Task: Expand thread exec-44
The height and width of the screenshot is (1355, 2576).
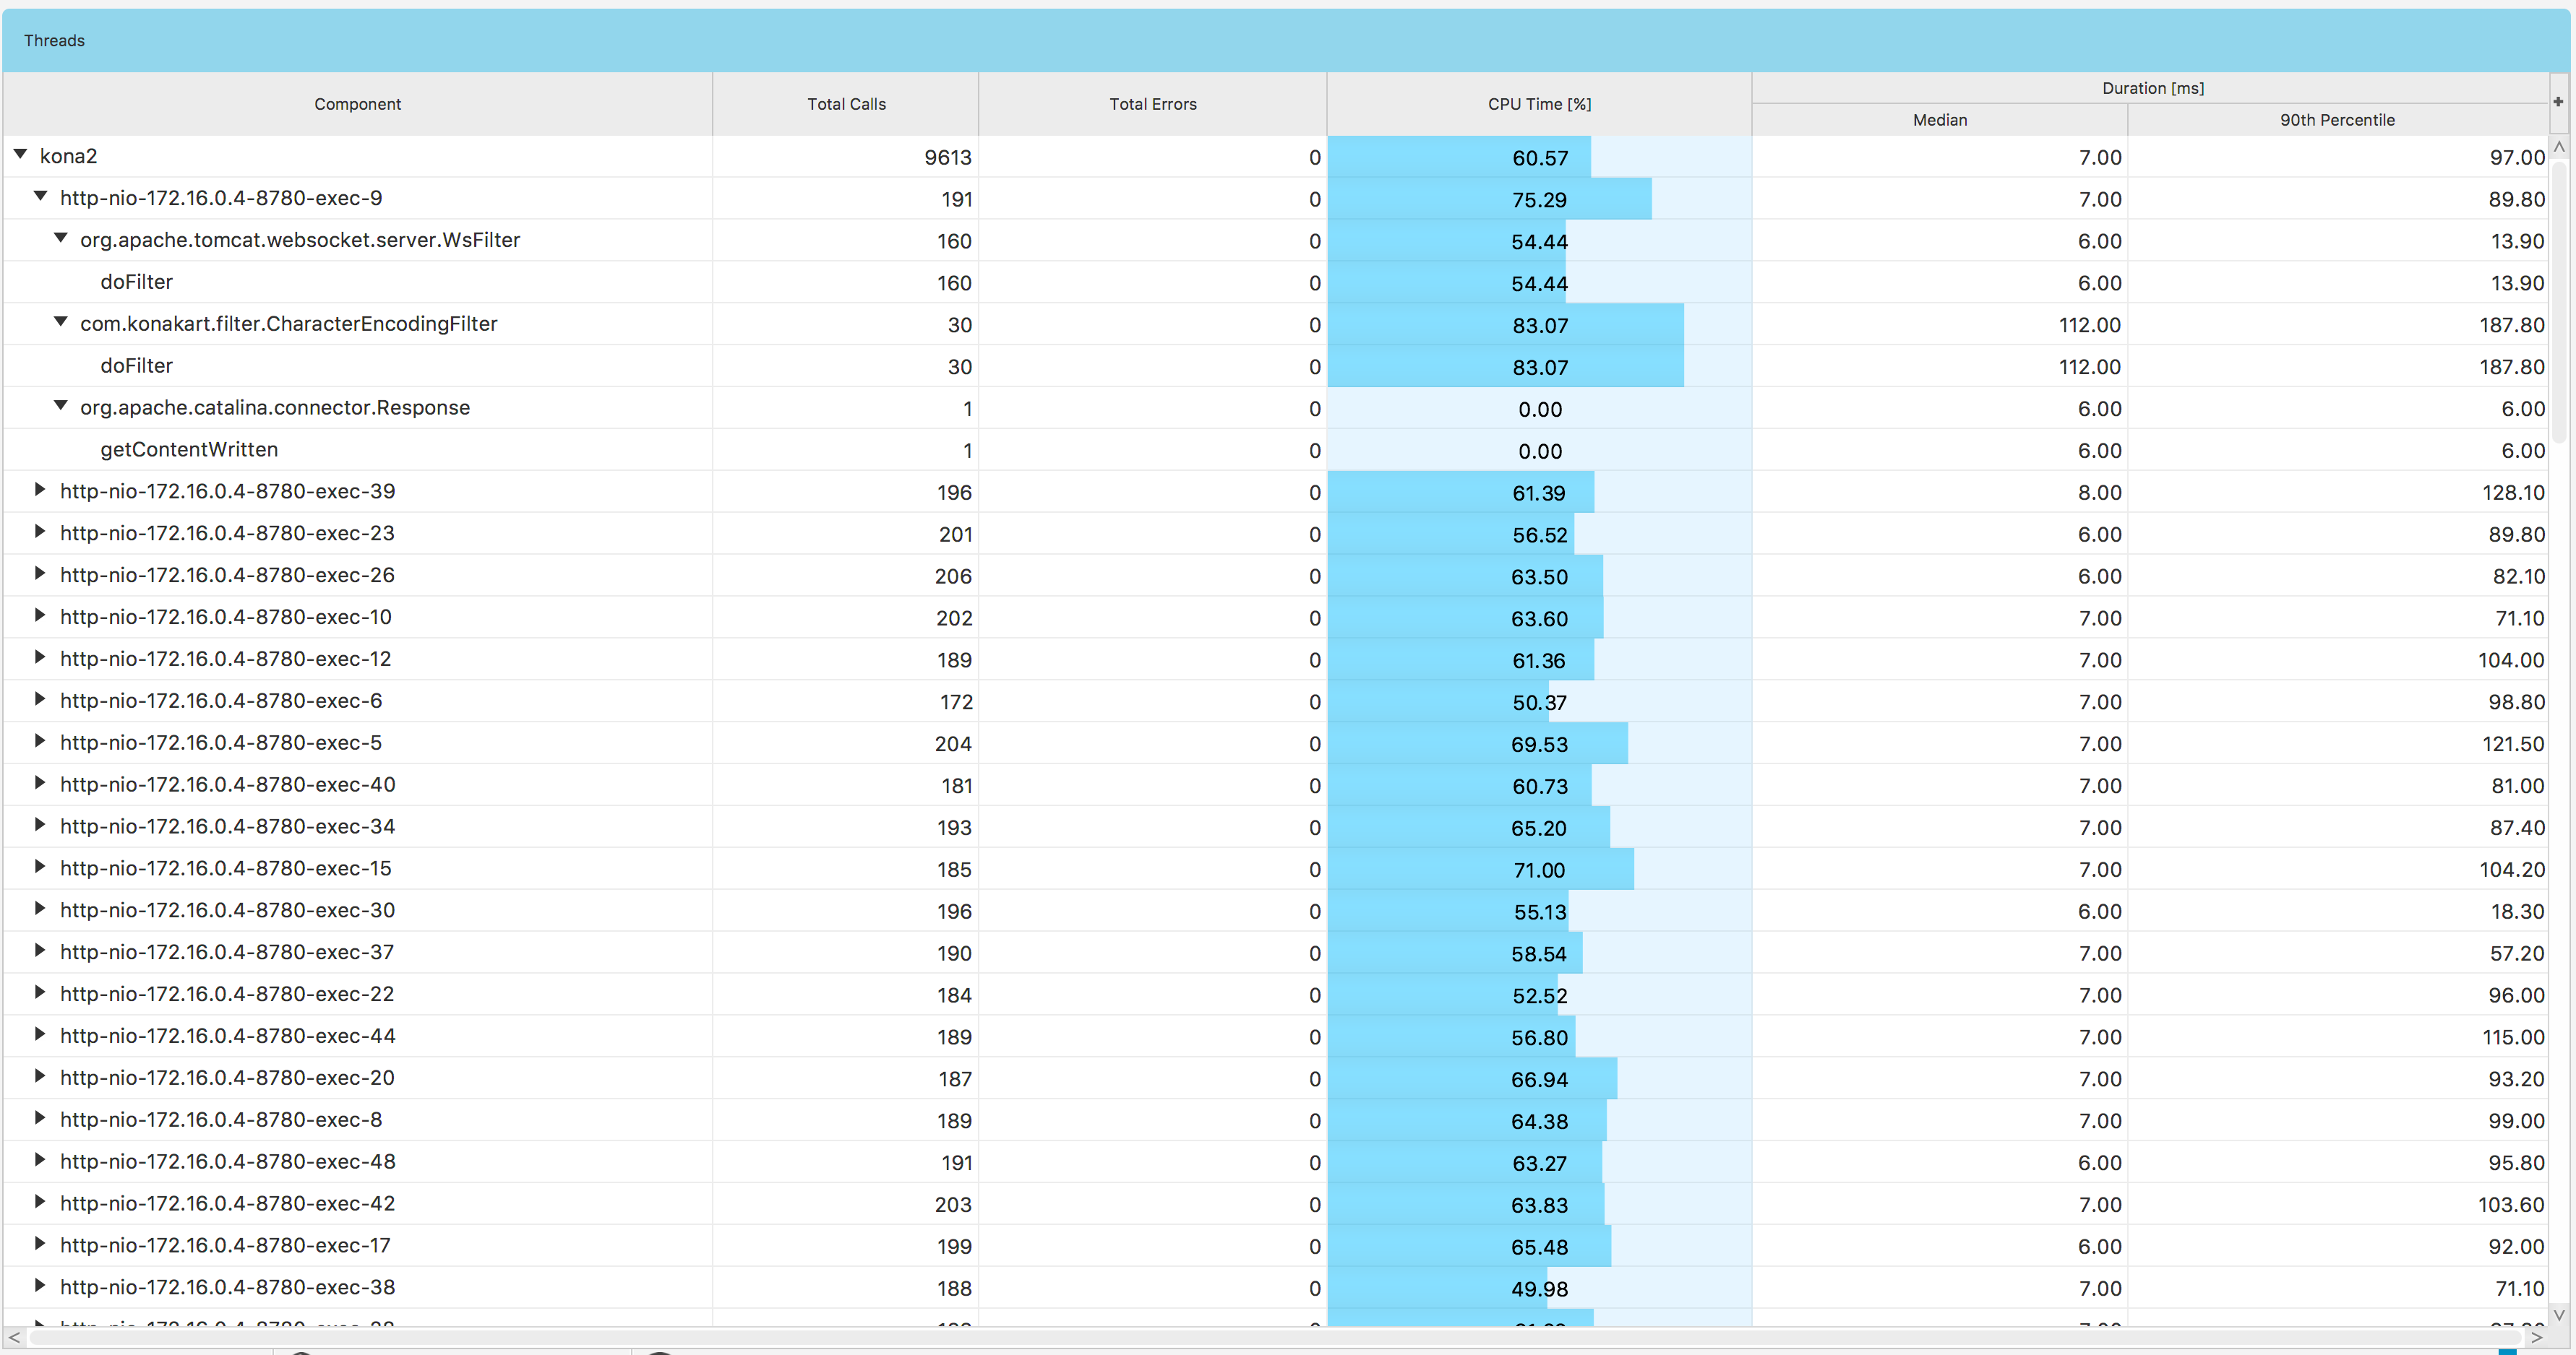Action: pos(40,1034)
